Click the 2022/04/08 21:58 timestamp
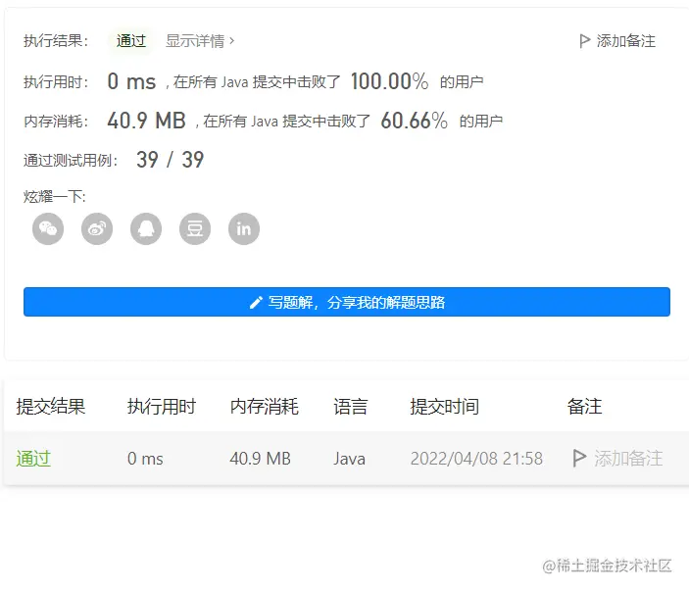This screenshot has width=689, height=591. point(476,459)
